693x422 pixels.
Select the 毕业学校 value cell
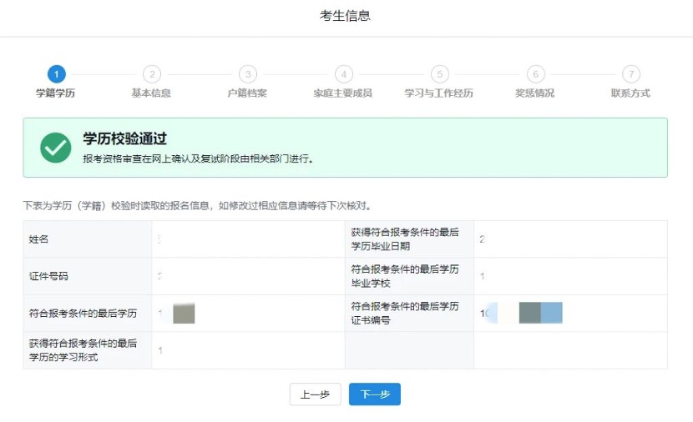[x=569, y=276]
